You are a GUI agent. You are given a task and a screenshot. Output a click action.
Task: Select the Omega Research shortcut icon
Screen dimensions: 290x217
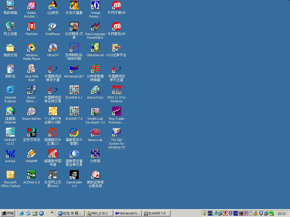[95, 5]
